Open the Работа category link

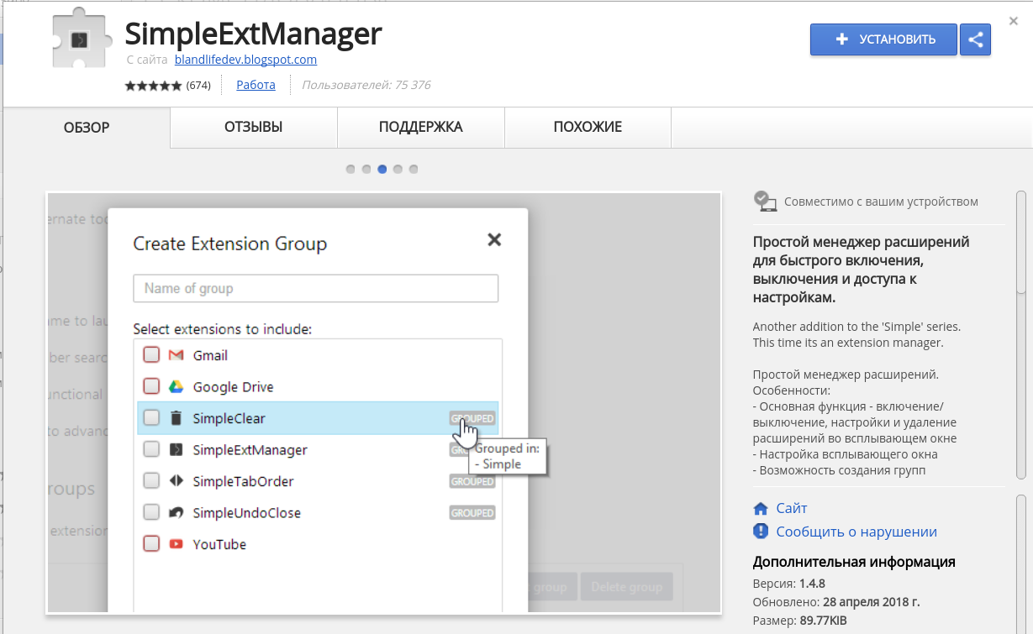click(x=256, y=85)
